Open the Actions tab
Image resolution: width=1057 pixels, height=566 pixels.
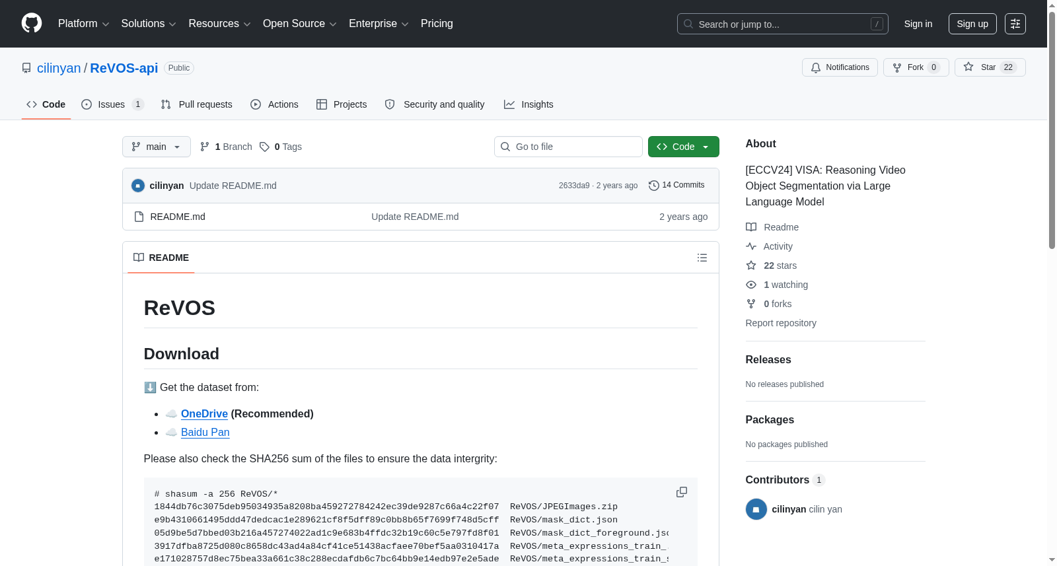[x=275, y=104]
